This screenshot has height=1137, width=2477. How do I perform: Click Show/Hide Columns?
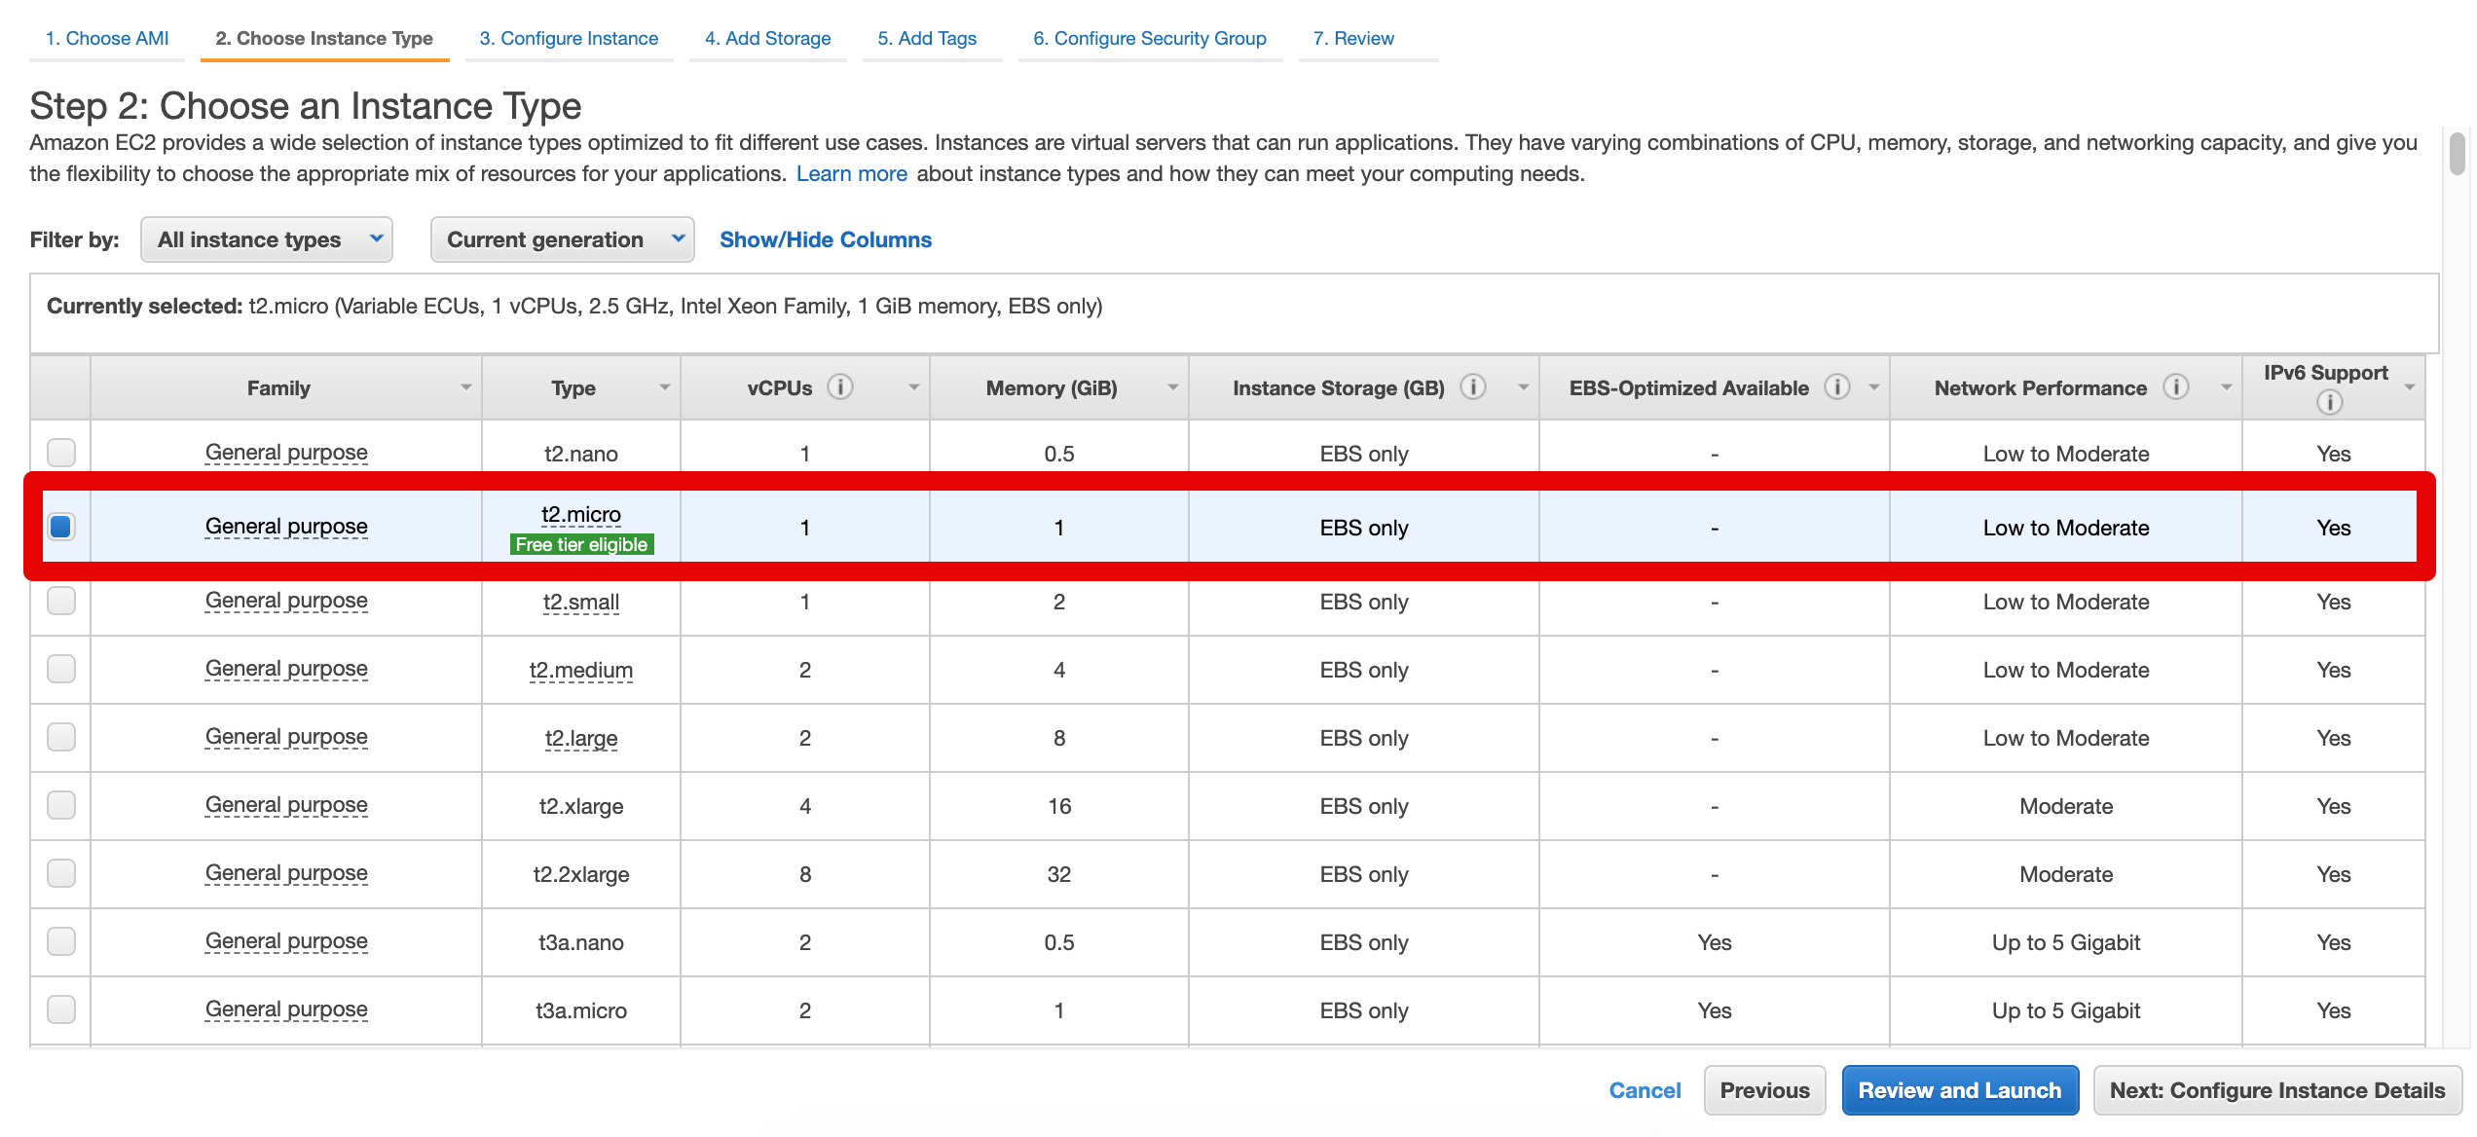[825, 238]
